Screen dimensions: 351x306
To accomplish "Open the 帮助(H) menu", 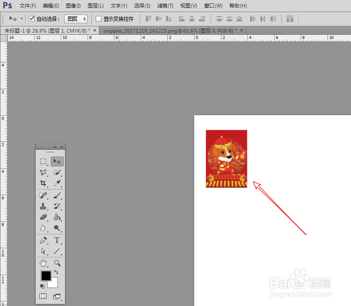I will coord(238,6).
